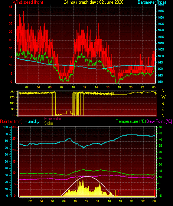The image size is (173, 206).
Task: Click the '180' wind direction axis label
Action: point(12,104)
